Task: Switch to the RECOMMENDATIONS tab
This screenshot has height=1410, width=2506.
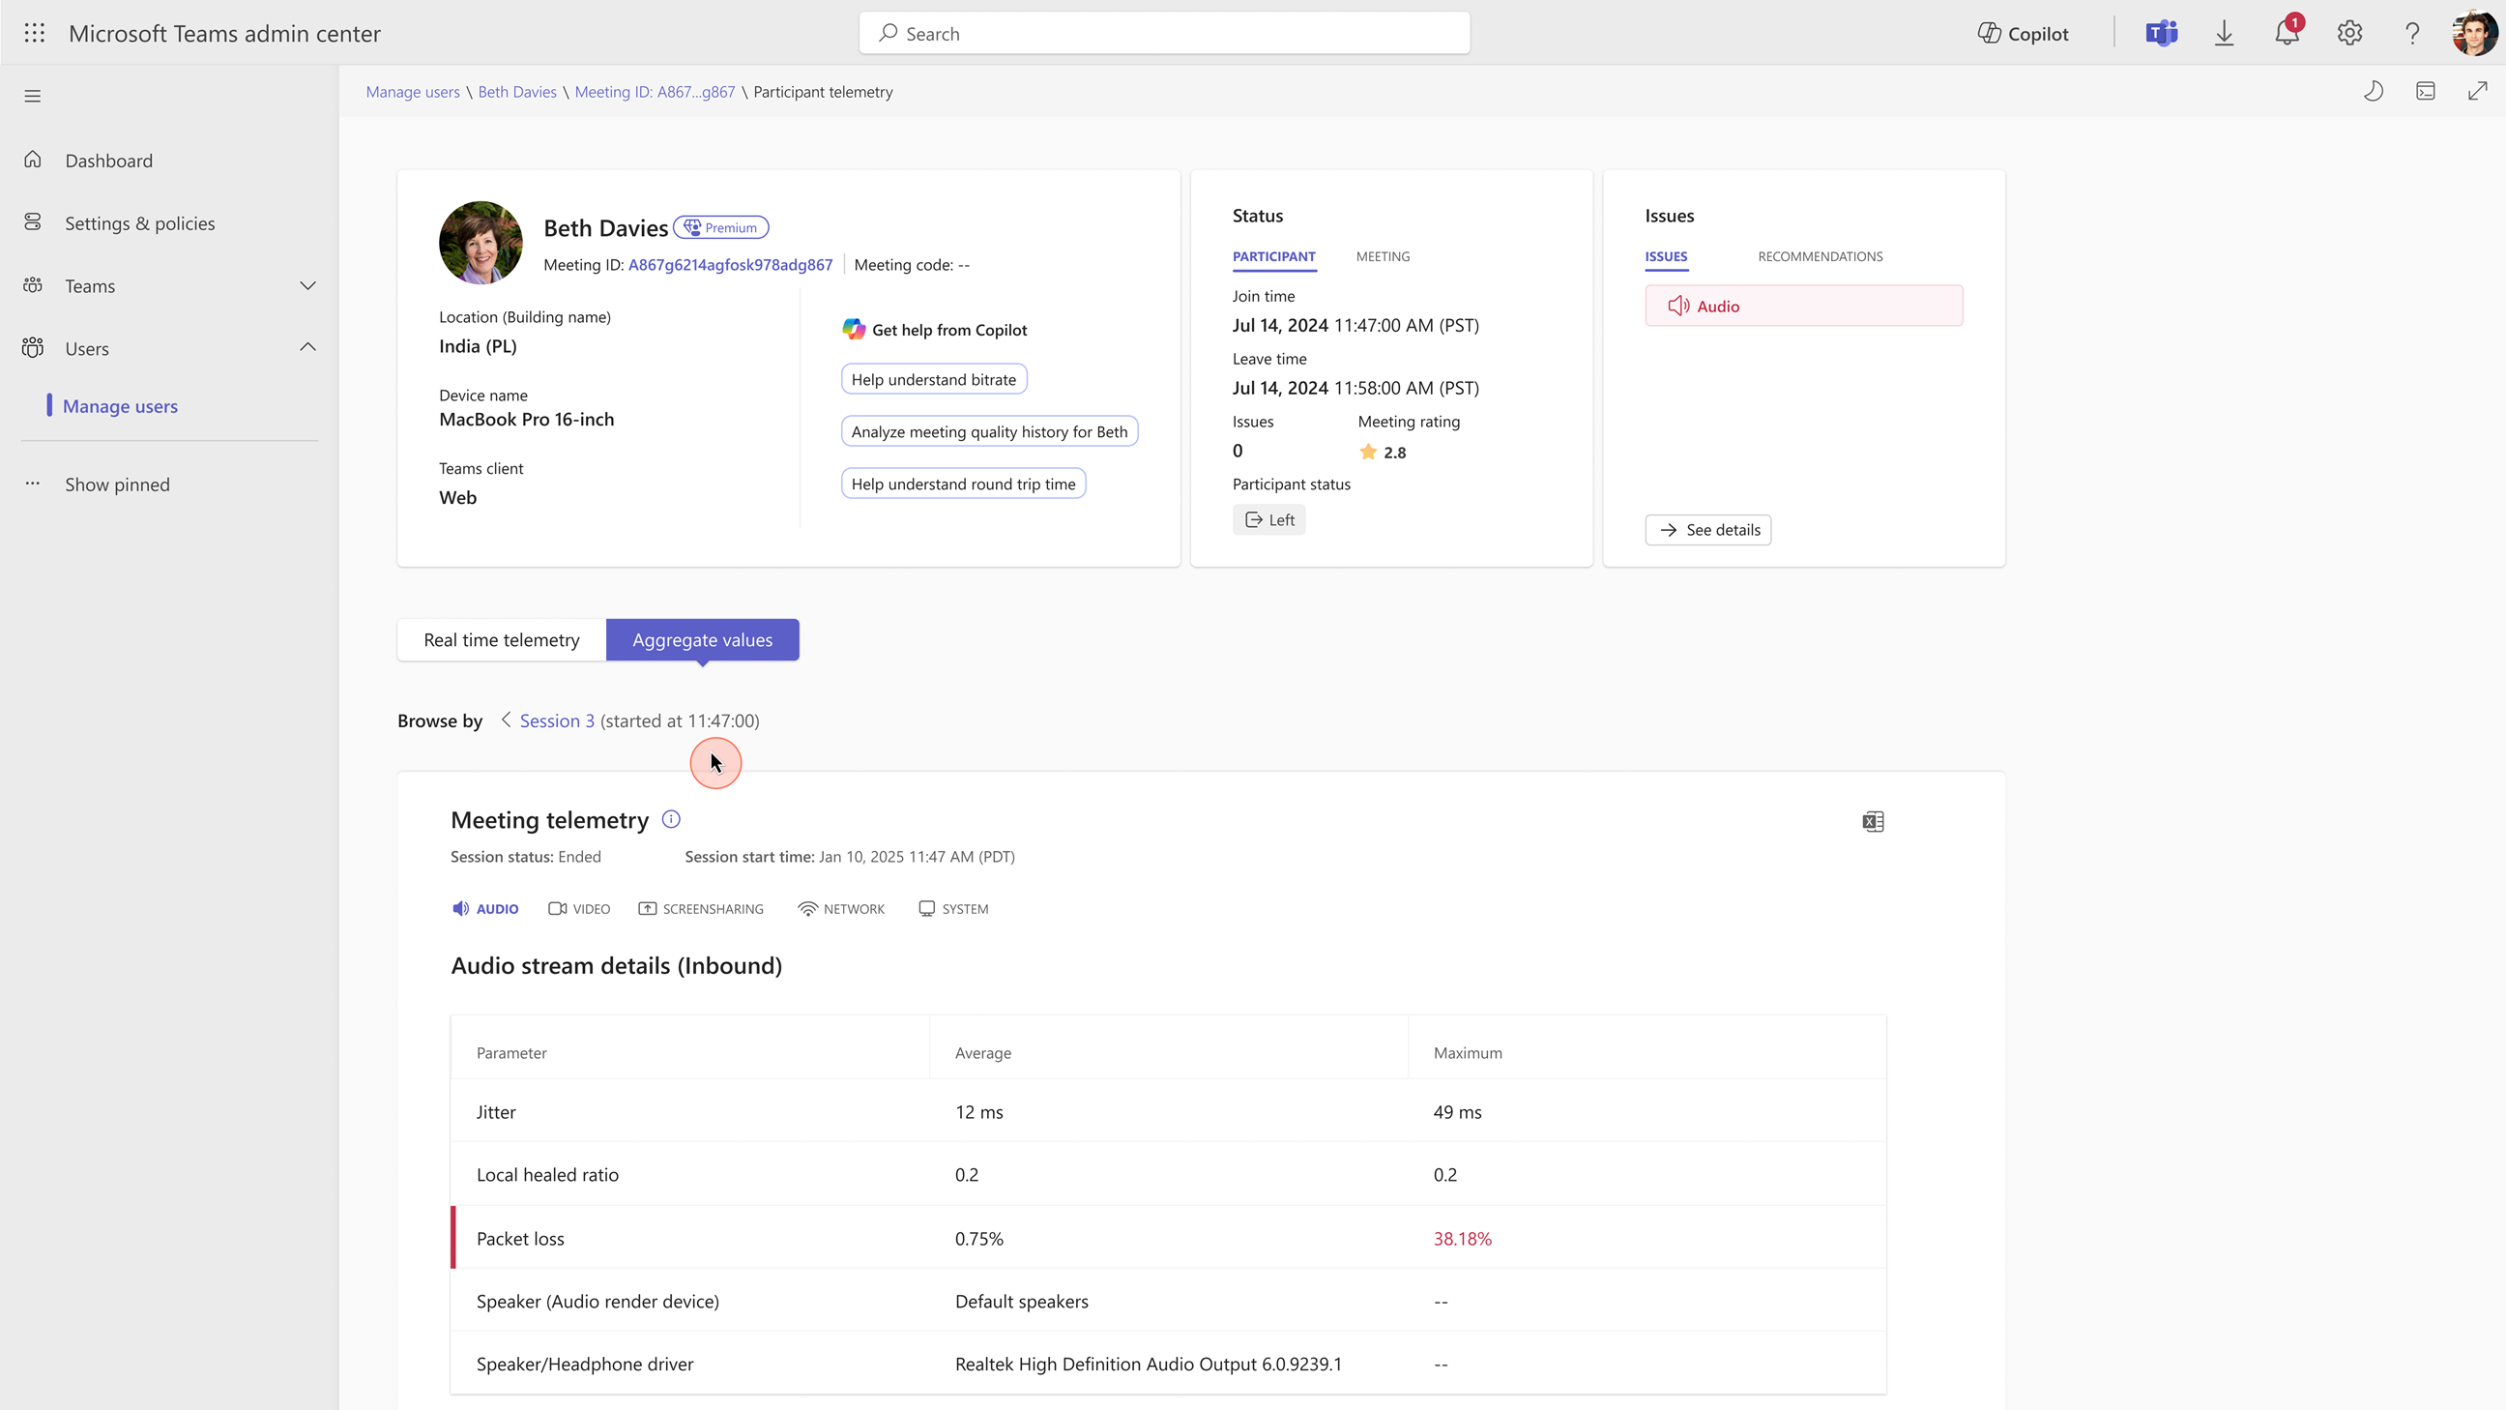Action: [1821, 257]
